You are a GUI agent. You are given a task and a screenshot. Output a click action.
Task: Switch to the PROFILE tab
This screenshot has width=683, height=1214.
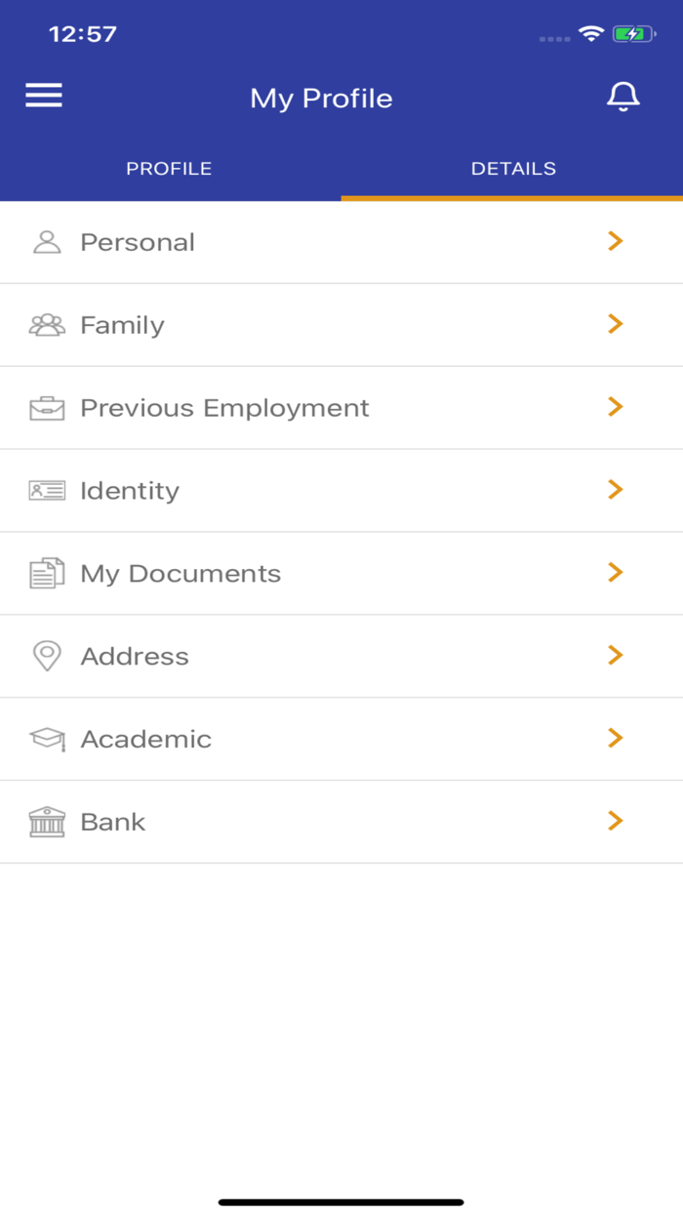(169, 169)
